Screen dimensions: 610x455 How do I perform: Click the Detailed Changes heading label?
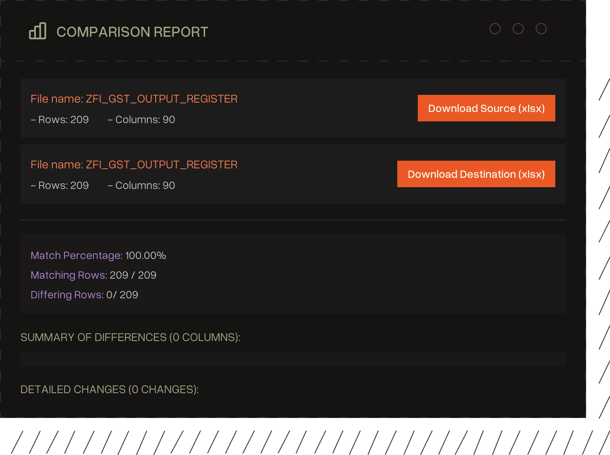(x=110, y=389)
